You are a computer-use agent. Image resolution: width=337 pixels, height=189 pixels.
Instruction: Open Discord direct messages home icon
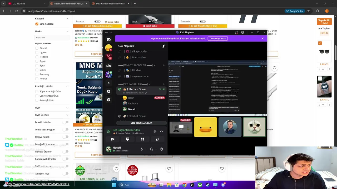pos(108,39)
